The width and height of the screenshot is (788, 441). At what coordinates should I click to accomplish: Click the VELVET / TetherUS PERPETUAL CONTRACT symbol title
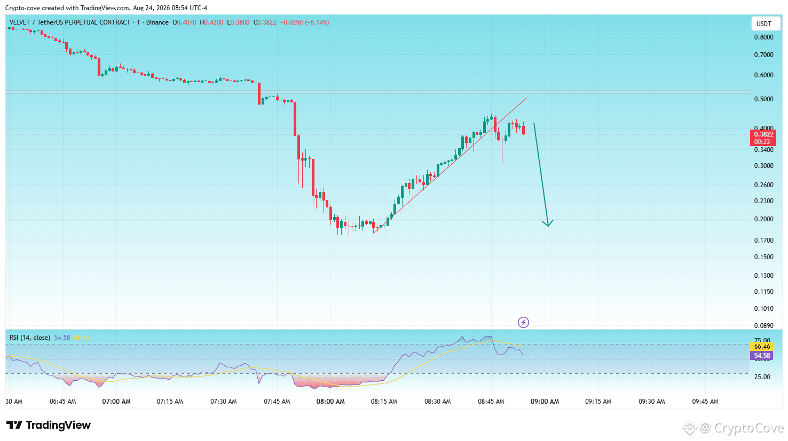tap(70, 22)
